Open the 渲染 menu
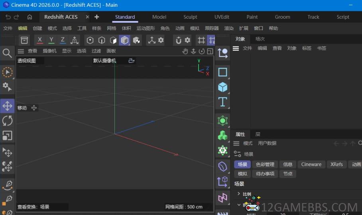Screen dimensions: 362x215 click(229, 28)
